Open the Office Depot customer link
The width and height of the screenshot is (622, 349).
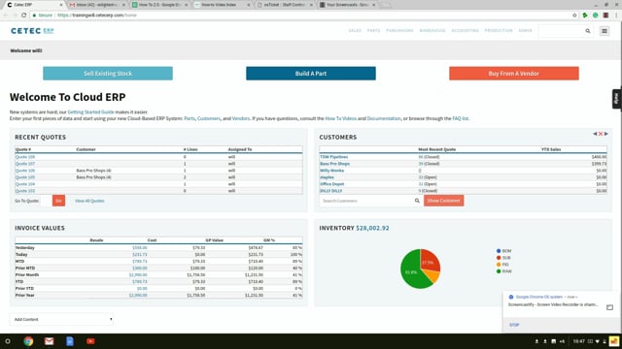click(x=332, y=184)
